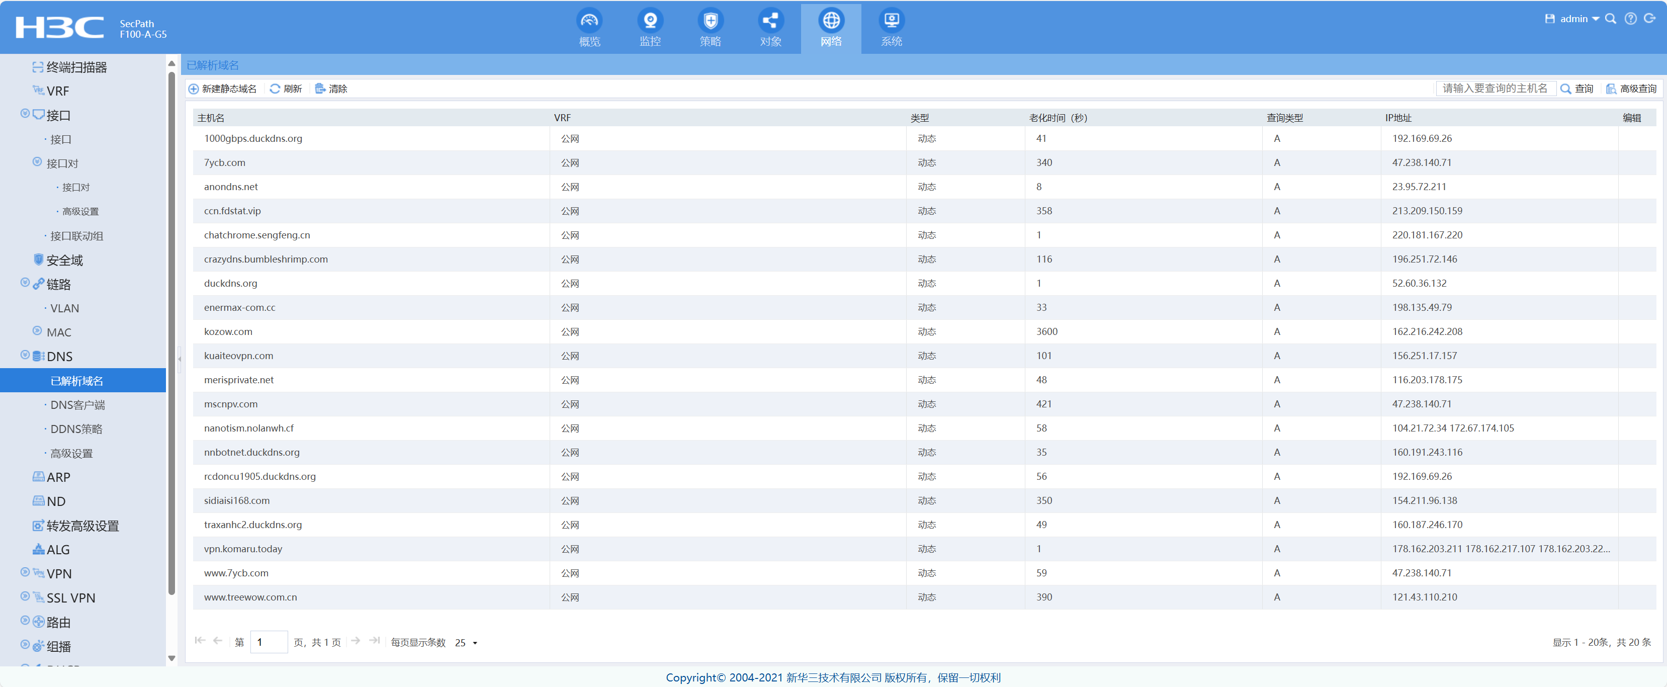Viewport: 1667px width, 687px height.
Task: Collapse the DNS tree node
Action: pos(25,355)
